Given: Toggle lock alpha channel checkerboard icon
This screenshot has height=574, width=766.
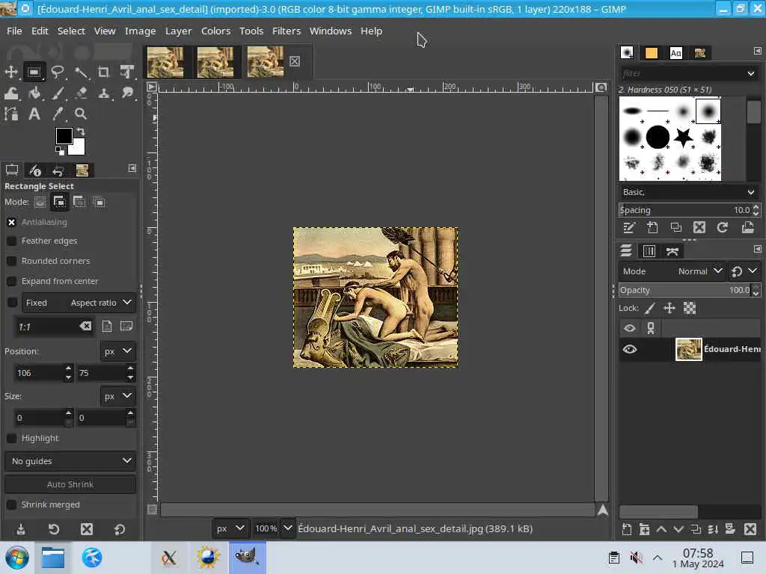Looking at the screenshot, I should (x=690, y=309).
